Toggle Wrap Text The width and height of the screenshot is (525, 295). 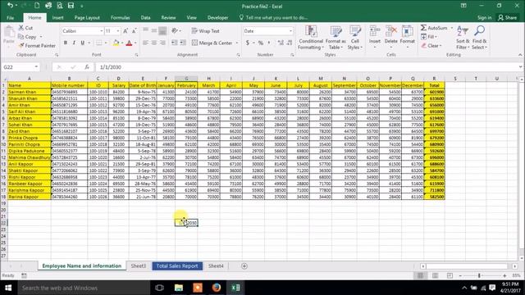coord(206,31)
